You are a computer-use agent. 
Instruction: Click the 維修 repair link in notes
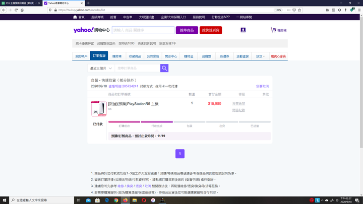[120, 186]
